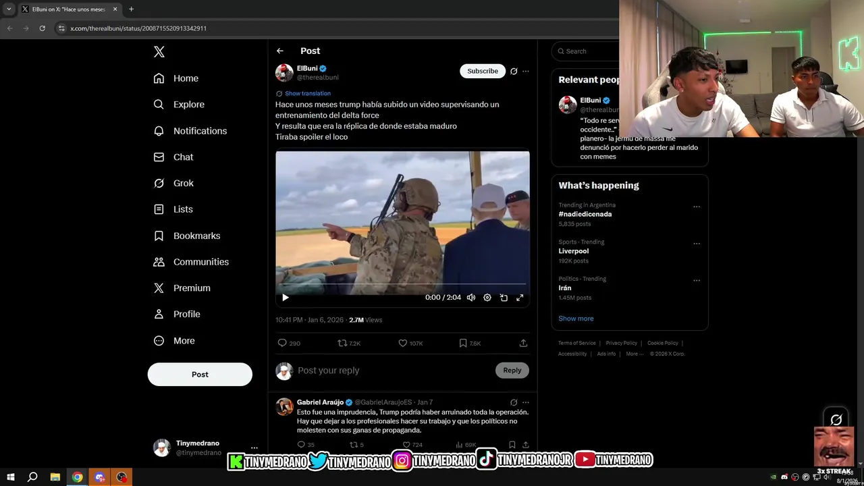Viewport: 864px width, 486px height.
Task: Open Gabriel Araújo's profile name
Action: coord(320,402)
